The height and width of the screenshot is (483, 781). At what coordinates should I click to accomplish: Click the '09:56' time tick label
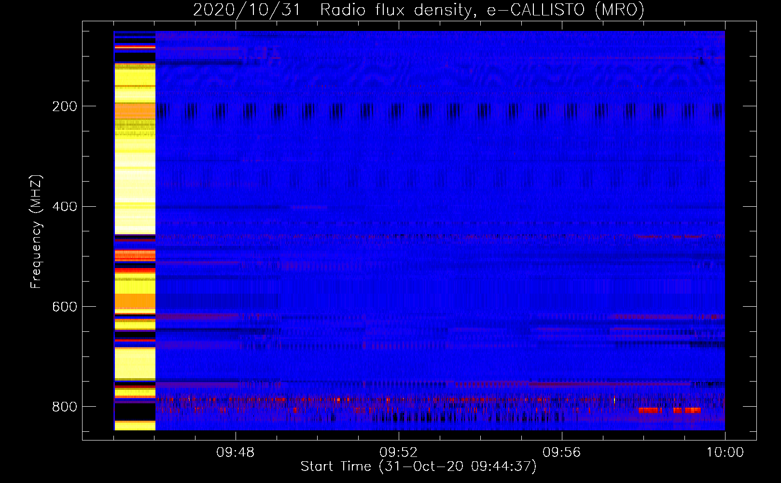tap(562, 453)
